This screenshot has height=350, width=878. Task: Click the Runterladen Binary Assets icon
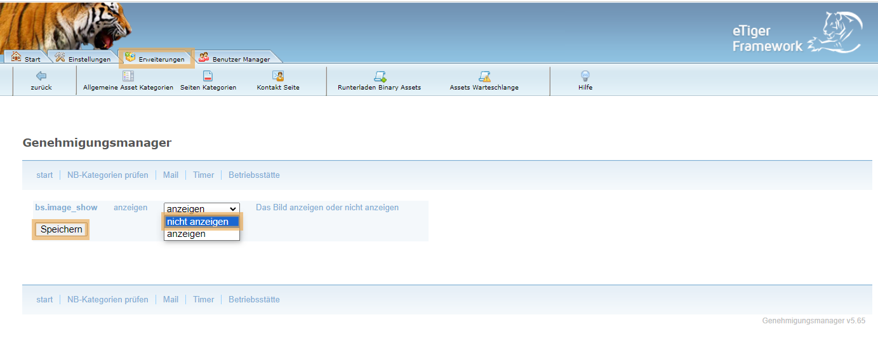[380, 77]
